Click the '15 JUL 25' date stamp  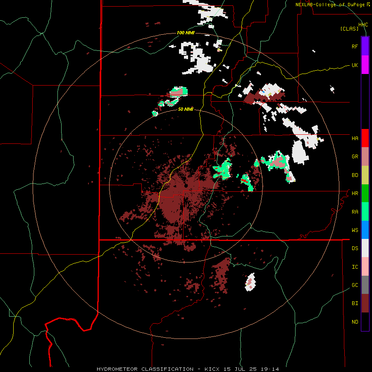coord(242,369)
